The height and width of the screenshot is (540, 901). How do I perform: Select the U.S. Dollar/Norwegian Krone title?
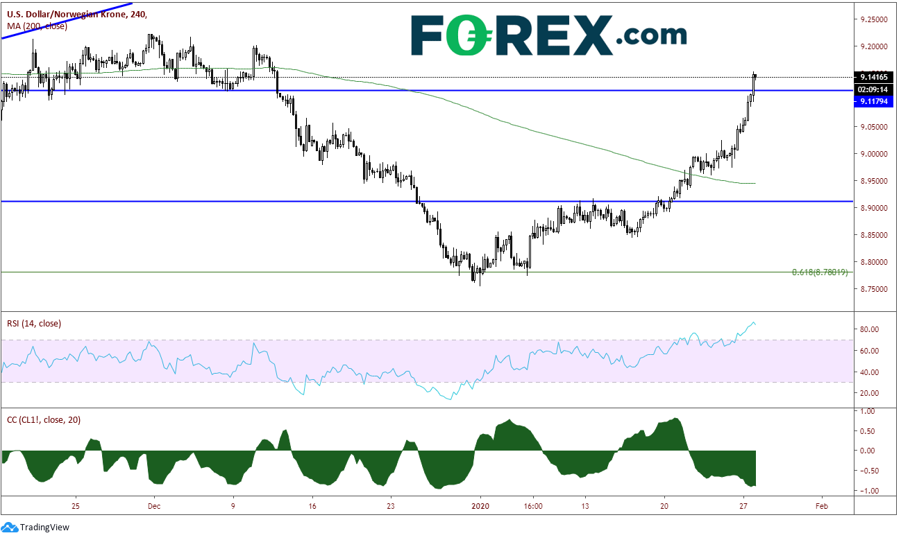76,14
